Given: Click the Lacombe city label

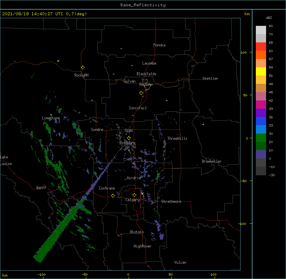Looking at the screenshot, I should click(x=149, y=63).
